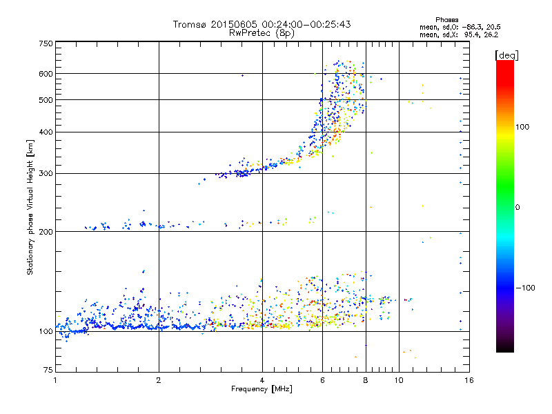Screen dimensions: 552x414
Task: Click the '400' y-axis tick label
Action: [46, 132]
